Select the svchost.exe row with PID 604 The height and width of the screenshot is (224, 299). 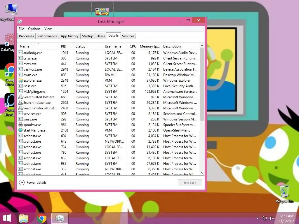click(108, 136)
